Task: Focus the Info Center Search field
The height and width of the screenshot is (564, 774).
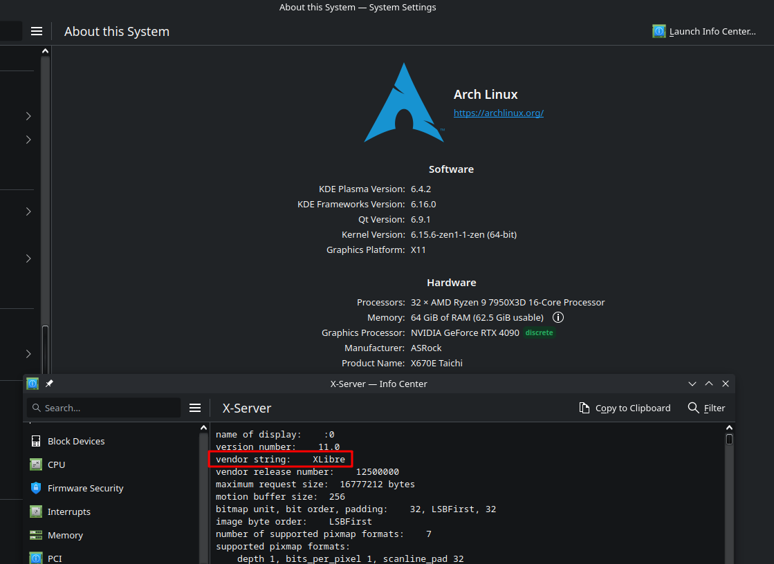Action: [104, 408]
